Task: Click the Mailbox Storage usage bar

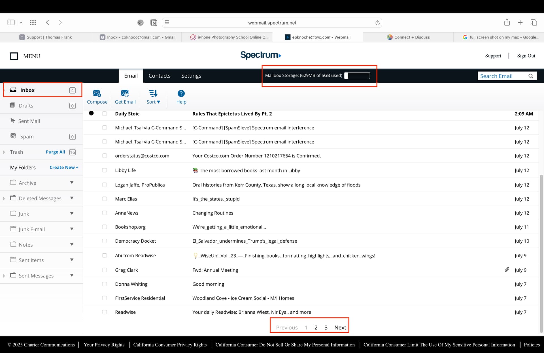Action: (x=357, y=76)
